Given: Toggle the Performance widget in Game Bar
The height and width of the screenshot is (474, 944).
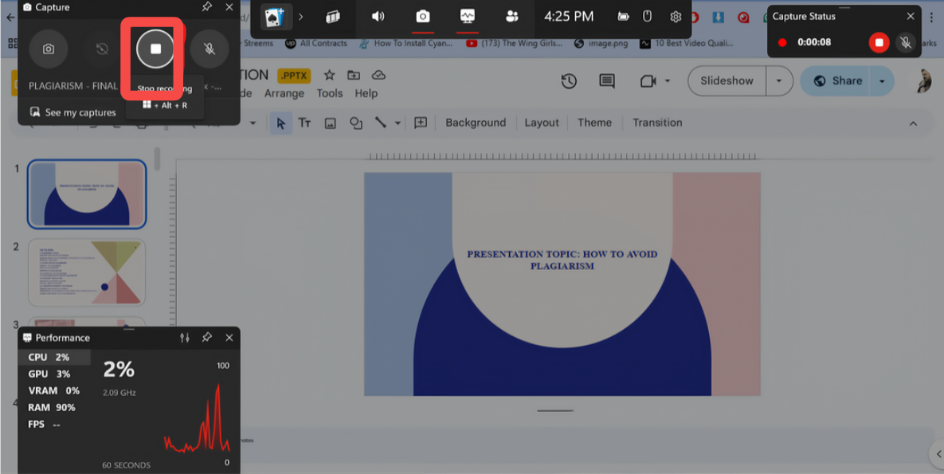Looking at the screenshot, I should 467,17.
